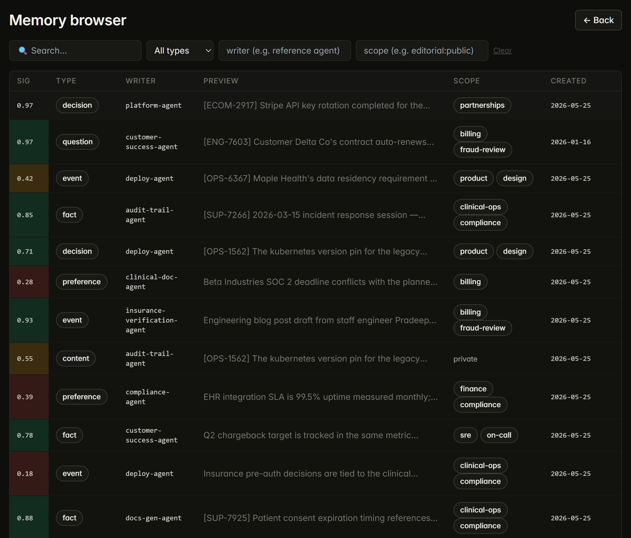Image resolution: width=631 pixels, height=538 pixels.
Task: Click clinical-ops tag in the SUP-7266 row
Action: [x=480, y=207]
